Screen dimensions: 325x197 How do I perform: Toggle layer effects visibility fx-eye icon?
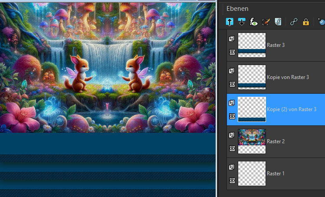coord(254,22)
